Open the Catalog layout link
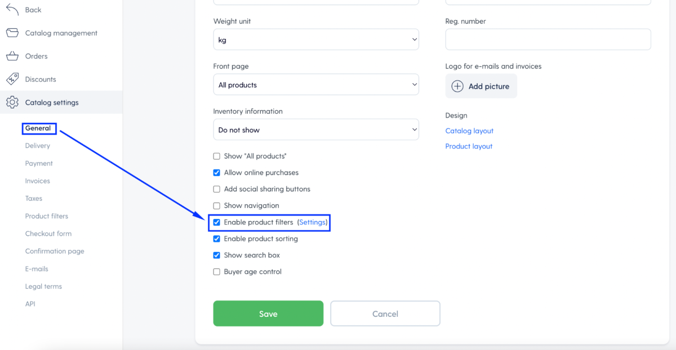 pos(469,131)
